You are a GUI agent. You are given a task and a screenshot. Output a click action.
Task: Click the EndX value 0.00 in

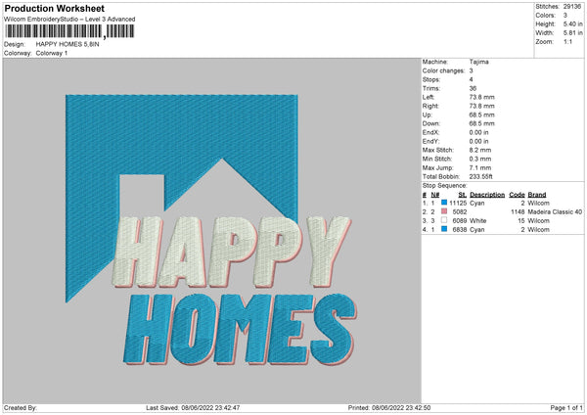[478, 132]
